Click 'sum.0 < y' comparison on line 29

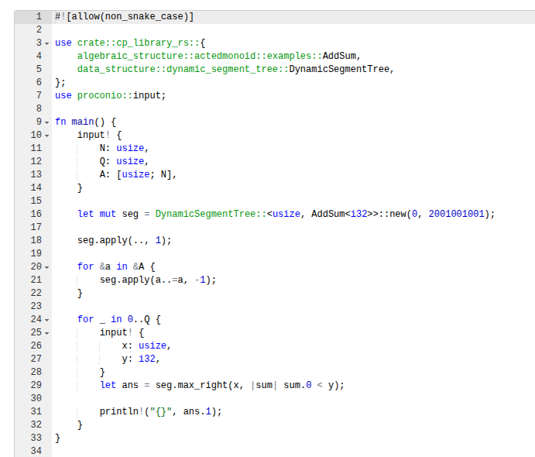pos(309,385)
